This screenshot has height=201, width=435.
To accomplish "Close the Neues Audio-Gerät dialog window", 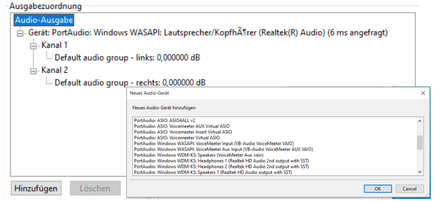I will coord(422,93).
